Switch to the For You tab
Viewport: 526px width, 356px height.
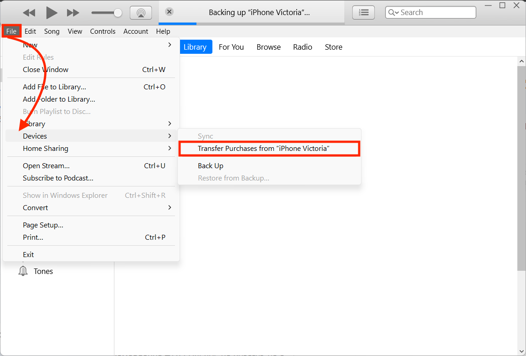pos(231,47)
